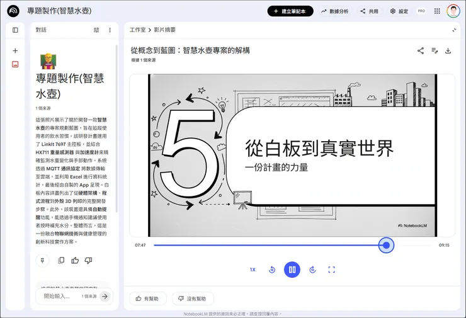Mark video as 沒有幫助
466x318 pixels.
tap(193, 298)
